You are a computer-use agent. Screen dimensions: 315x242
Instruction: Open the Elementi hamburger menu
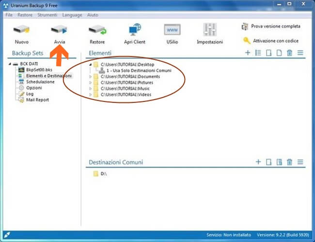pos(300,53)
